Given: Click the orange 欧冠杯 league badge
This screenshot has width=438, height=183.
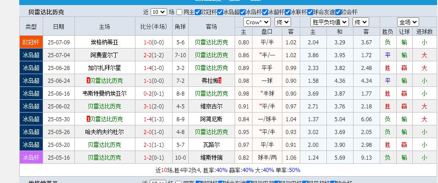Looking at the screenshot, I should (31, 42).
